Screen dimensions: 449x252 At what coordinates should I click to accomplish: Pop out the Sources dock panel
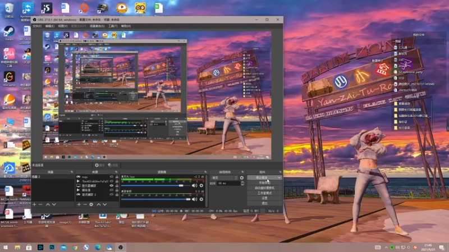click(116, 172)
